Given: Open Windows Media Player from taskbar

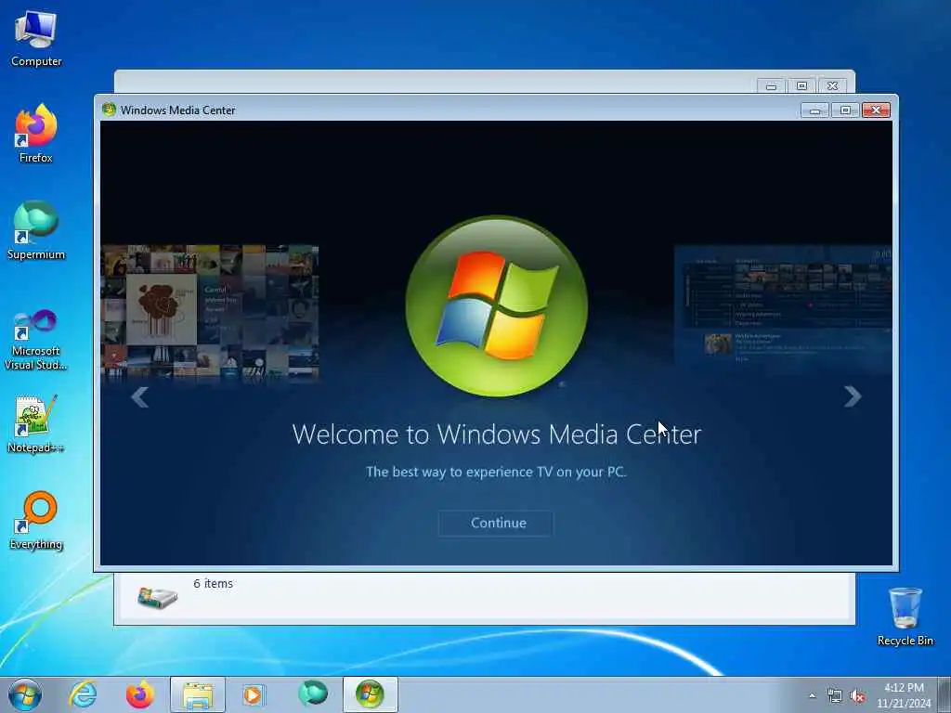Looking at the screenshot, I should pos(254,694).
